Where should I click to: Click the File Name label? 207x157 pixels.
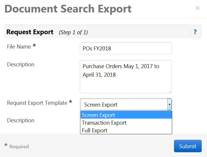tap(19, 47)
